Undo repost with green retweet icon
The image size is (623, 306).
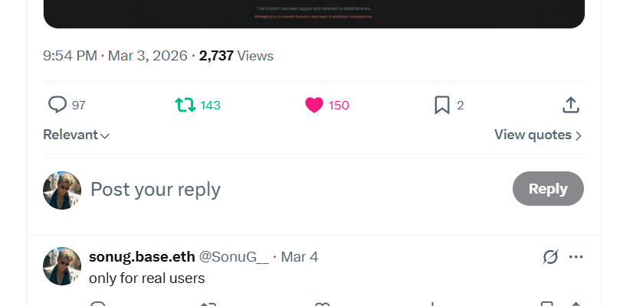[x=185, y=105]
